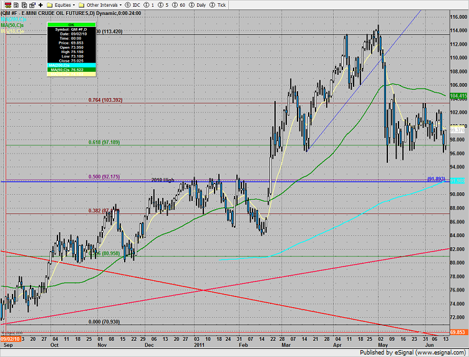This screenshot has width=469, height=357.
Task: Click the green MA(50,C)s 76.522 row
Action: click(x=72, y=70)
